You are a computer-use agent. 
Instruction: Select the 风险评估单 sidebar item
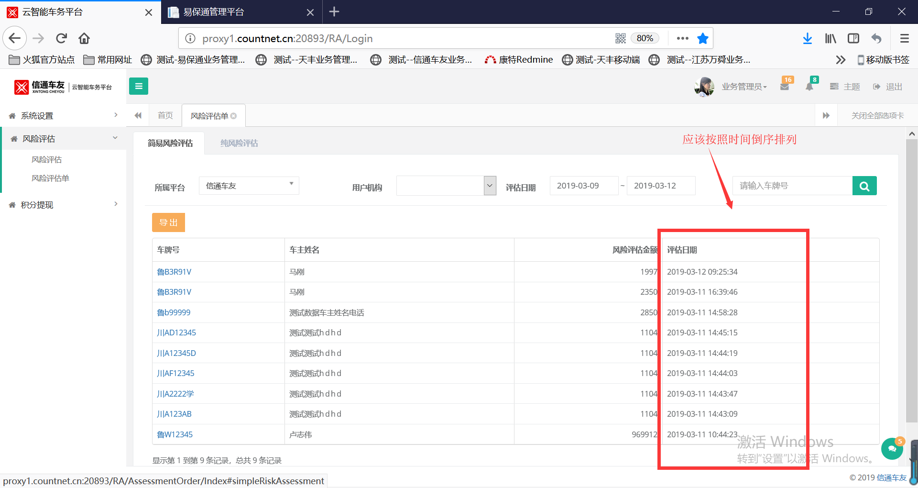coord(50,178)
